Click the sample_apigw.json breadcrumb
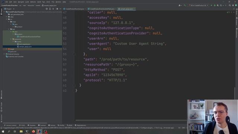Viewport: 238px width, 134px height. tap(49, 5)
